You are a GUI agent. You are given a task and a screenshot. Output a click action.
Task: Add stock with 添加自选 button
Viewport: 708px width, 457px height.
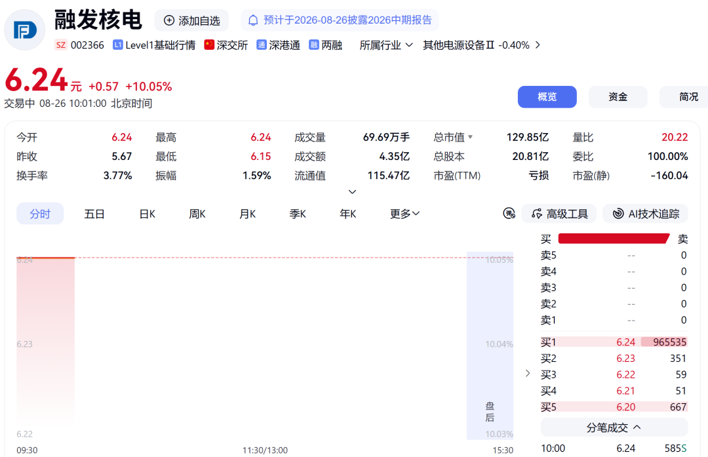click(x=191, y=20)
